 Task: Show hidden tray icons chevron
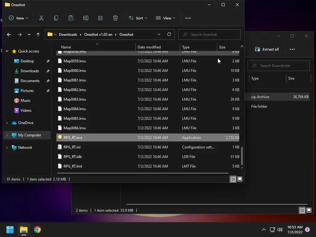pos(264,230)
